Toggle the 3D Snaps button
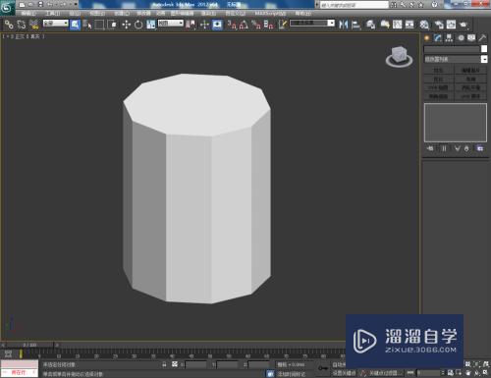The width and height of the screenshot is (491, 378). pos(231,25)
